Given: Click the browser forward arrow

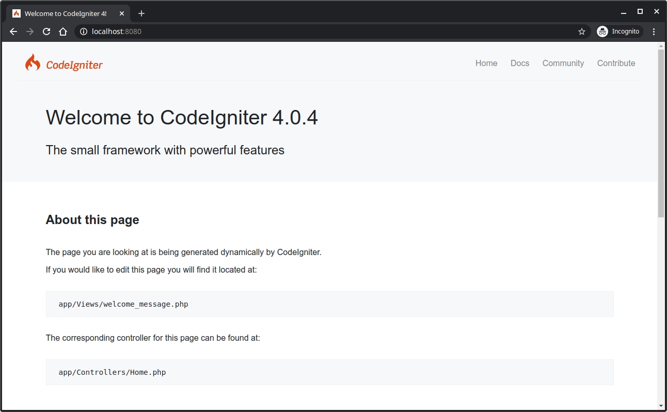Looking at the screenshot, I should [30, 31].
